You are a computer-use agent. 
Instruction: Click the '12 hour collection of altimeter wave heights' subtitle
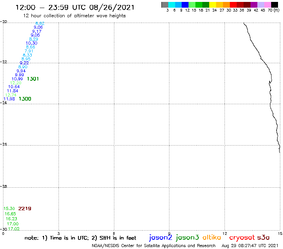pos(74,16)
